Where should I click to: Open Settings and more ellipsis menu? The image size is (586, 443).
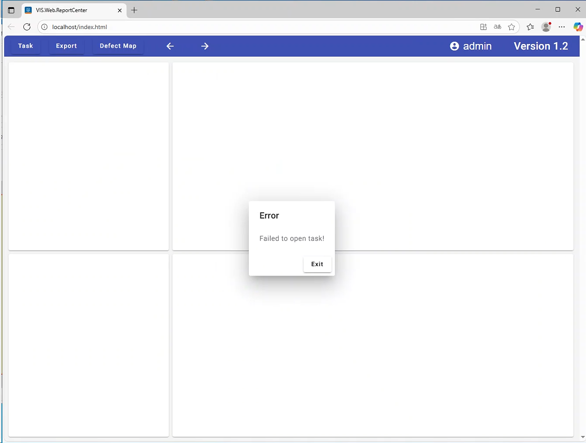[x=562, y=27]
